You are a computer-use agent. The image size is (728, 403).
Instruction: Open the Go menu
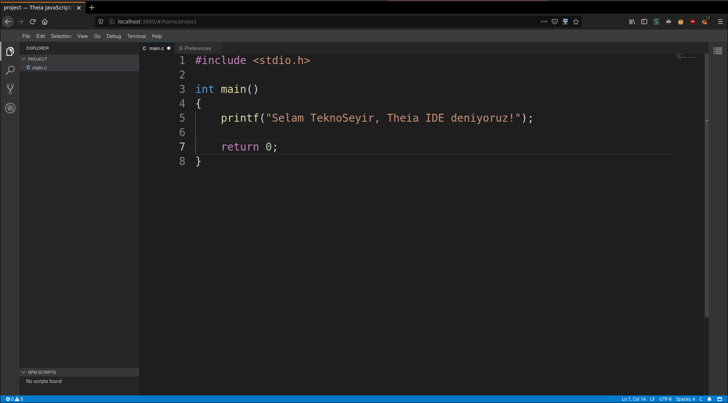tap(97, 36)
